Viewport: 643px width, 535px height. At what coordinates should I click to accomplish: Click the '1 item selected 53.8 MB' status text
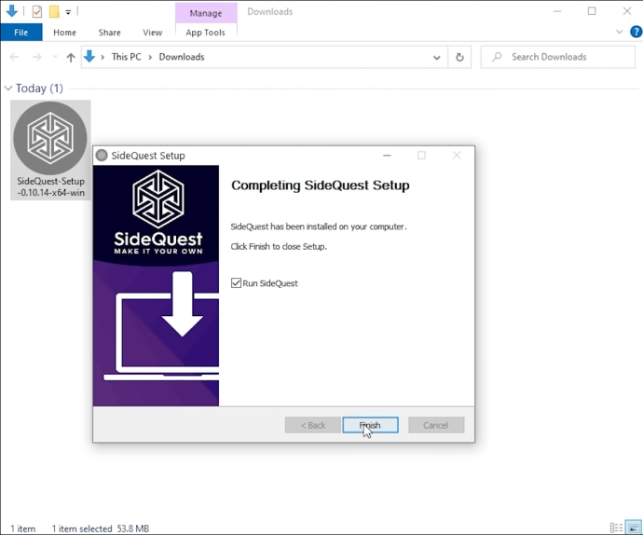coord(101,528)
